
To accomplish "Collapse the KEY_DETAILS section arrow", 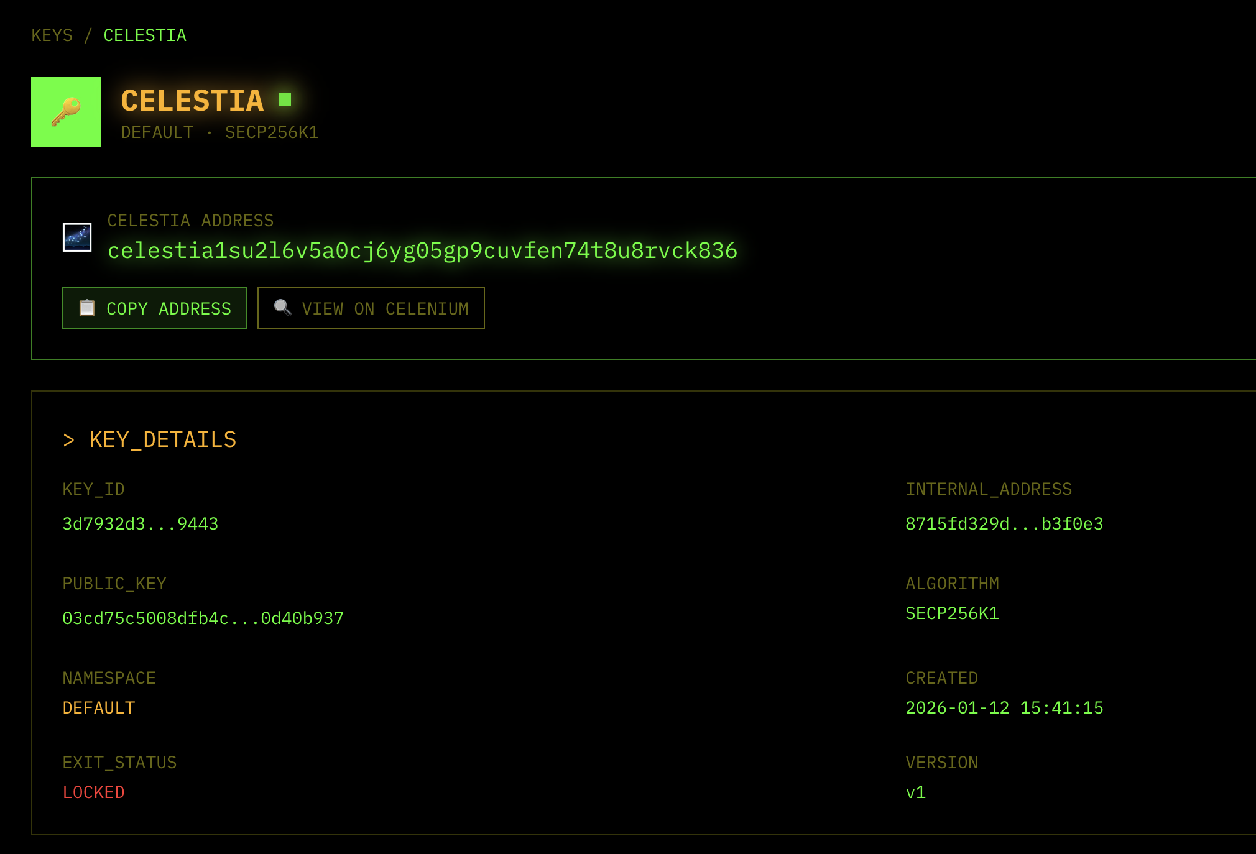I will [69, 440].
